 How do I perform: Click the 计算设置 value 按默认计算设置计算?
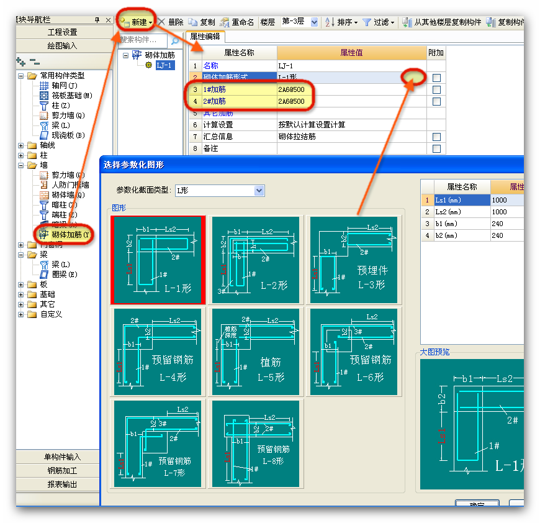coord(351,125)
